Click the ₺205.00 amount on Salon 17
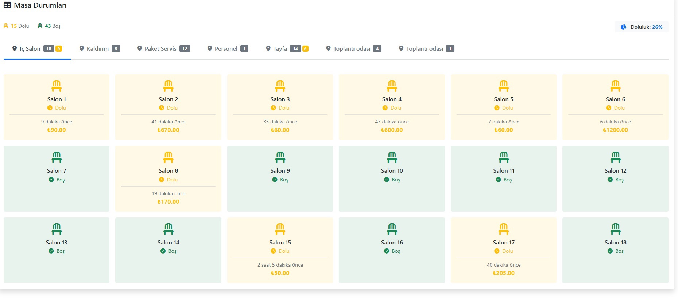The image size is (678, 302). (504, 273)
